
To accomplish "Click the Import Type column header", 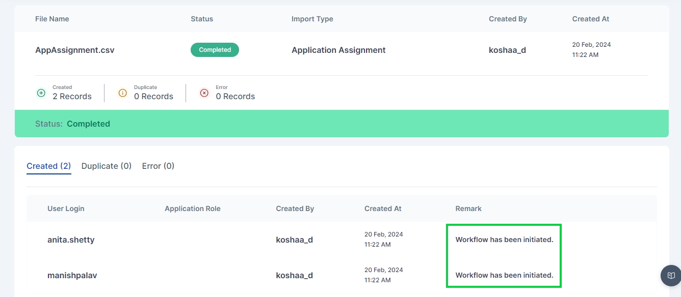I will (312, 19).
